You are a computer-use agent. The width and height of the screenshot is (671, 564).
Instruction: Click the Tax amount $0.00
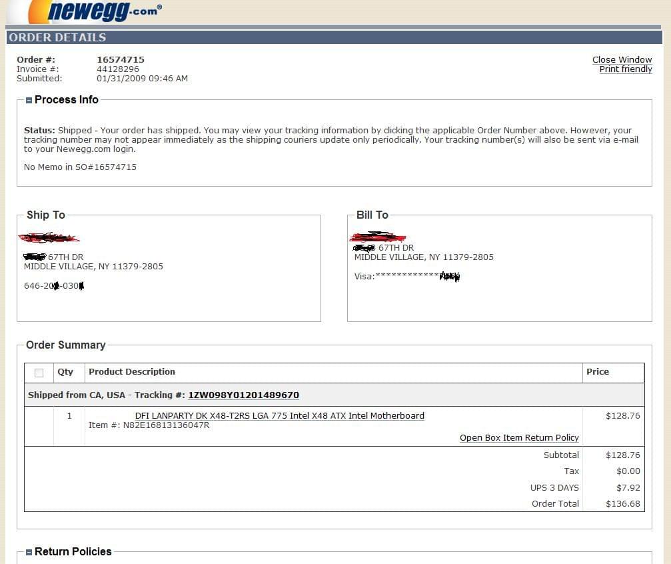tap(628, 471)
